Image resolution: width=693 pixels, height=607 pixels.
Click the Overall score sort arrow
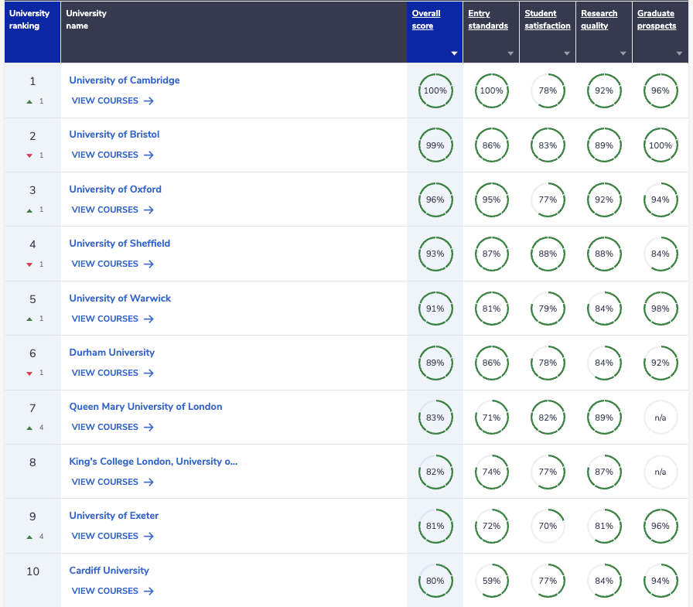(x=454, y=53)
